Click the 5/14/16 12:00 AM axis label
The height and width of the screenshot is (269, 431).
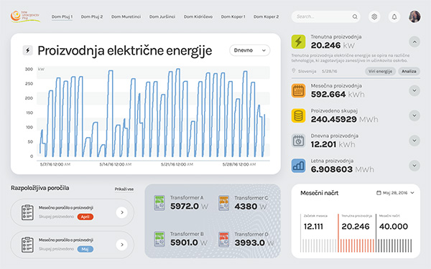click(115, 164)
